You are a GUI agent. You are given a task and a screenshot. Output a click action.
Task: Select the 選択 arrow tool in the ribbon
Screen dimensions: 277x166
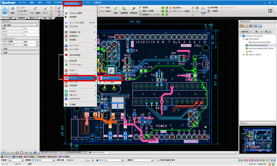click(5, 11)
